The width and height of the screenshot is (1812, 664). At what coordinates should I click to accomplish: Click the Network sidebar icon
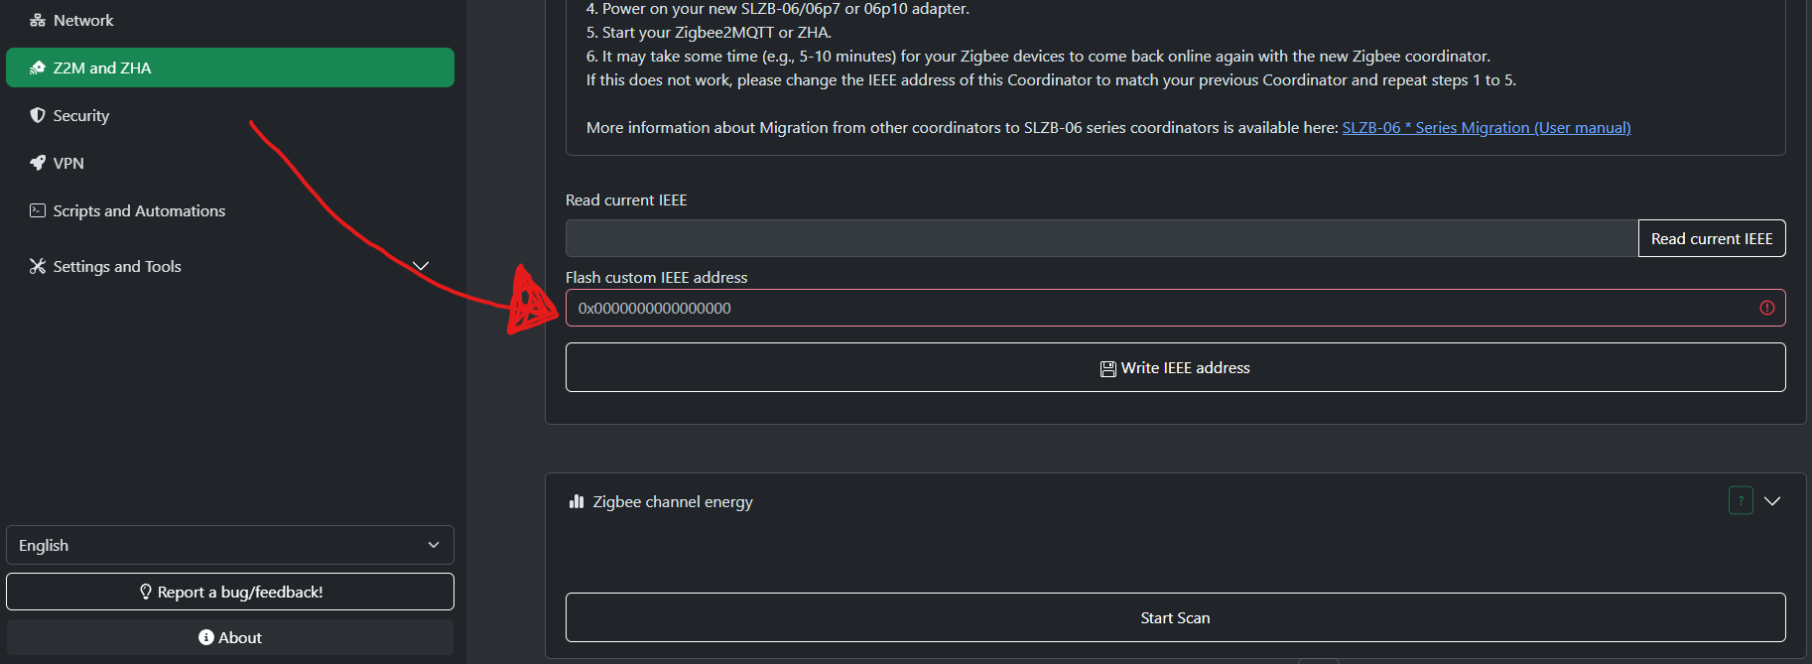(38, 20)
